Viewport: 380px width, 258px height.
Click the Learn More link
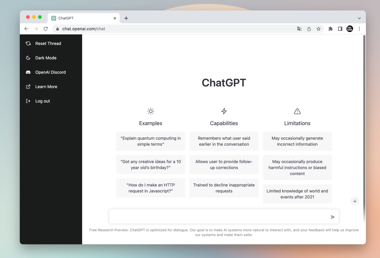tap(46, 86)
